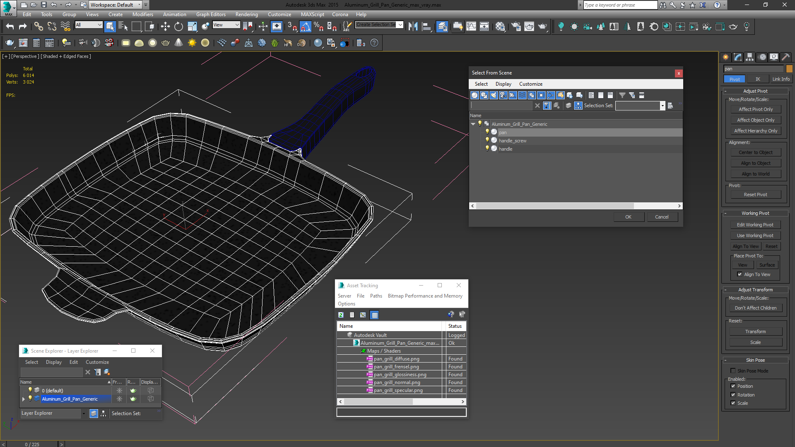The height and width of the screenshot is (447, 795).
Task: Activate Bind to Space Warp tool
Action: pos(65,26)
